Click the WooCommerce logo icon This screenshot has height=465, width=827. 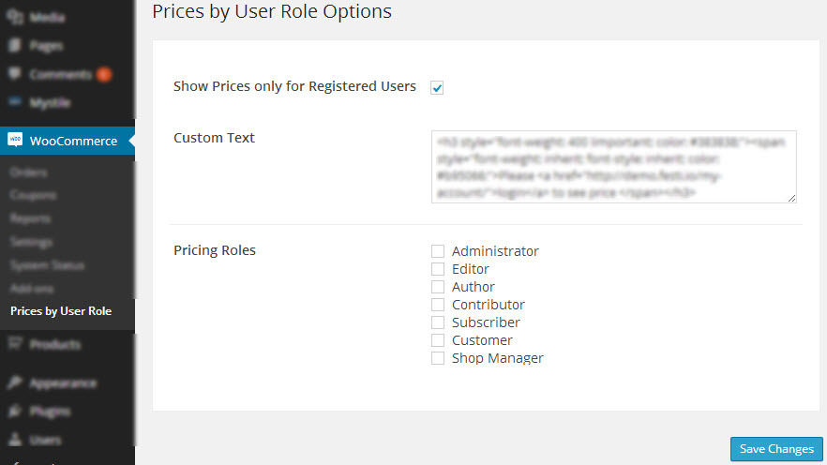[15, 141]
